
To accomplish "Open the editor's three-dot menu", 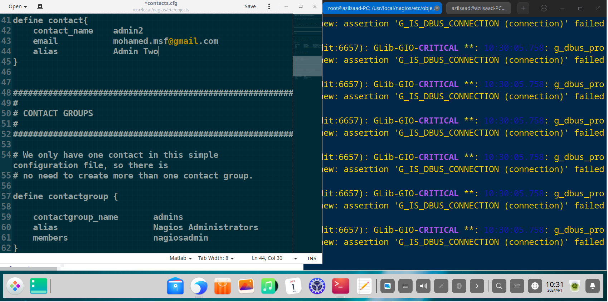I will [x=269, y=6].
